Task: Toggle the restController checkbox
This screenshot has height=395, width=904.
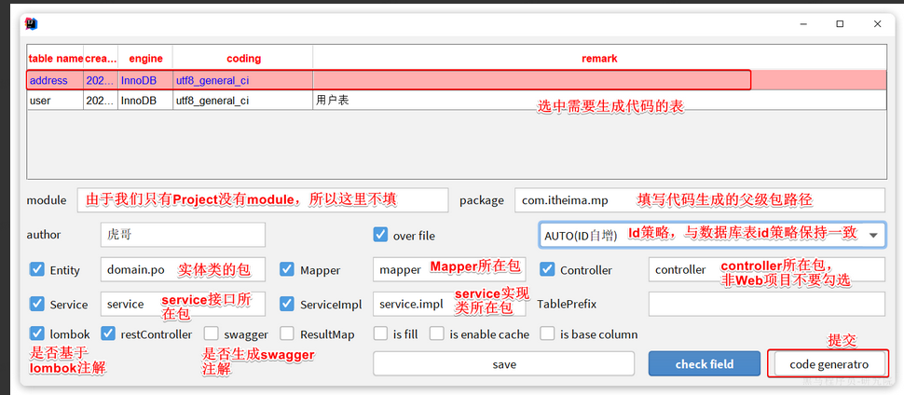Action: [x=108, y=334]
